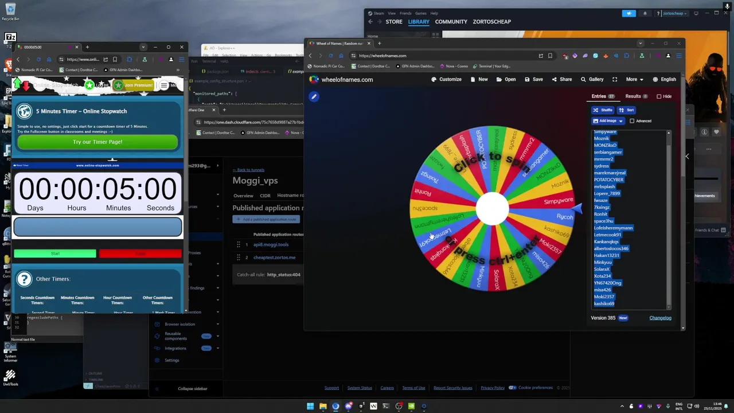Open Steam COMMUNITY tab
The height and width of the screenshot is (413, 734).
point(451,22)
